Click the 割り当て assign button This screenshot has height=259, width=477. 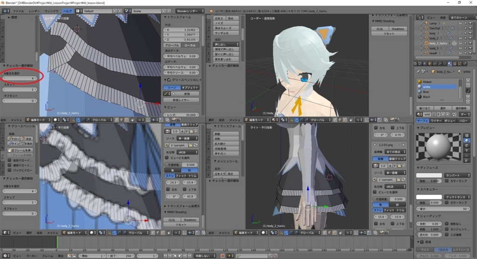[425, 108]
